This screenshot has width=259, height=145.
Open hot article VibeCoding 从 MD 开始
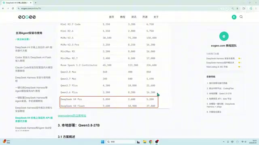click(217, 67)
